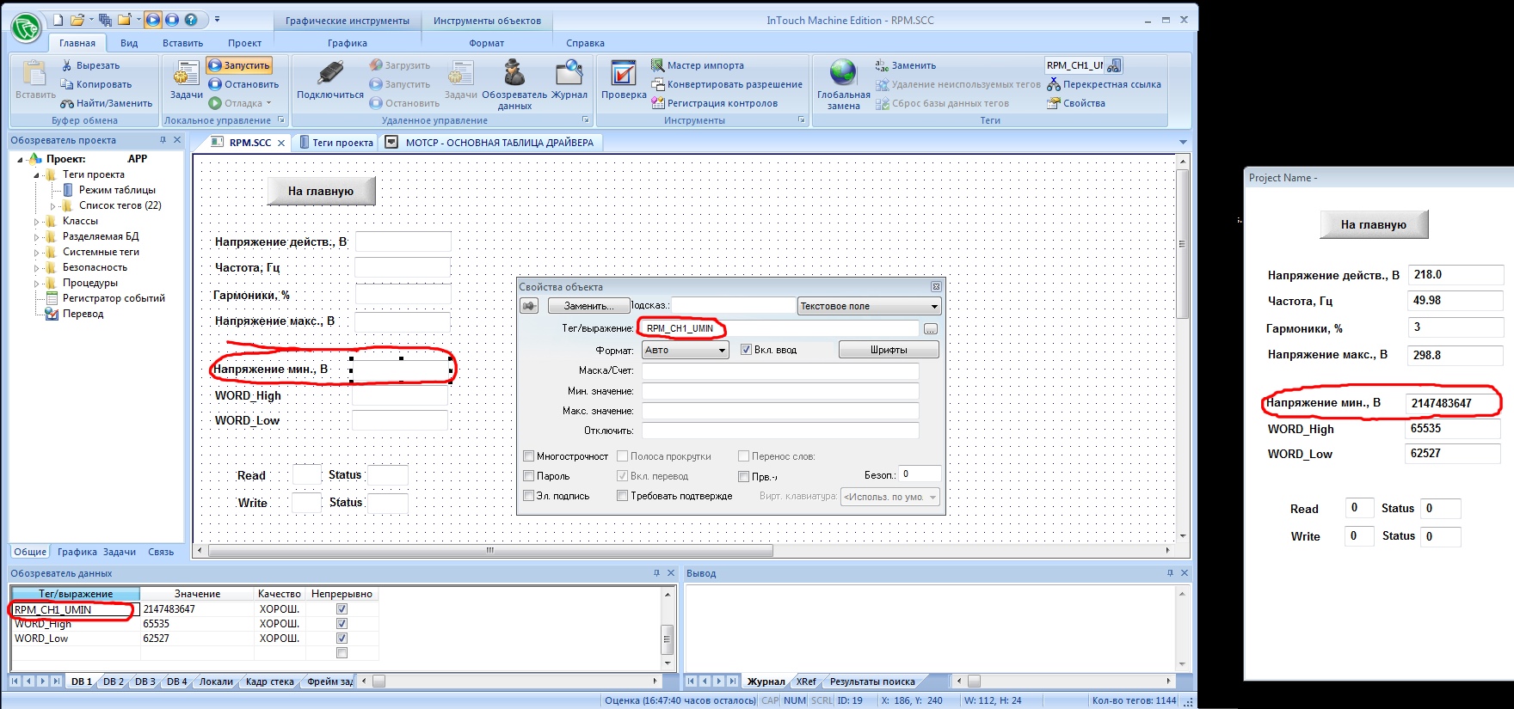Enable the 'Многострочност' checkbox
1514x709 pixels.
(529, 456)
